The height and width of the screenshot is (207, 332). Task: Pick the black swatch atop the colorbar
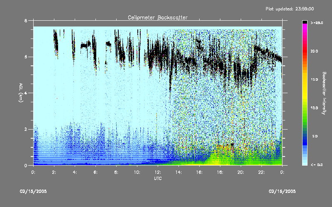tap(305, 22)
